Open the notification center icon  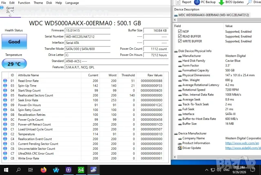[x=252, y=170]
